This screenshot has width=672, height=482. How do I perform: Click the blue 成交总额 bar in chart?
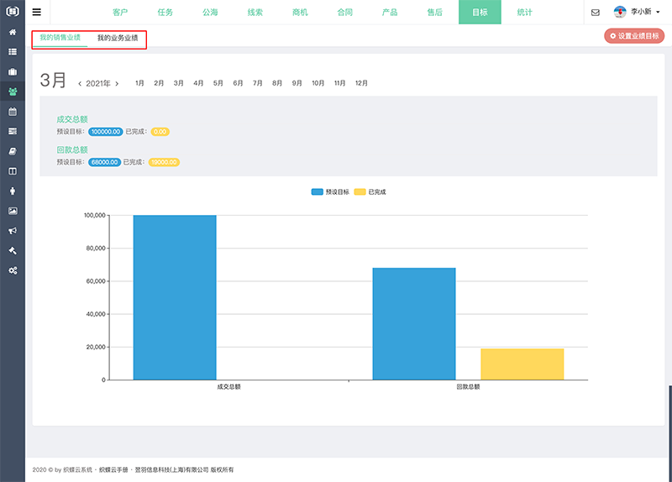click(x=175, y=297)
